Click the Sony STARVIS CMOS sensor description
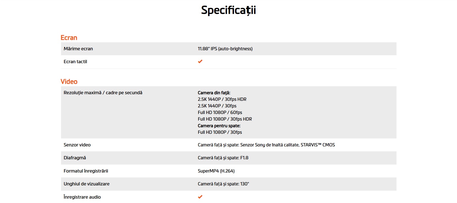This screenshot has height=203, width=457. point(266,145)
